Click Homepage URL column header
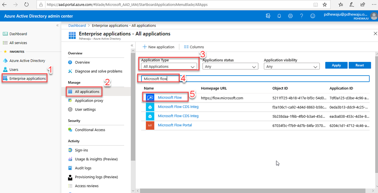Screen dimensions: 378x193 (214, 88)
